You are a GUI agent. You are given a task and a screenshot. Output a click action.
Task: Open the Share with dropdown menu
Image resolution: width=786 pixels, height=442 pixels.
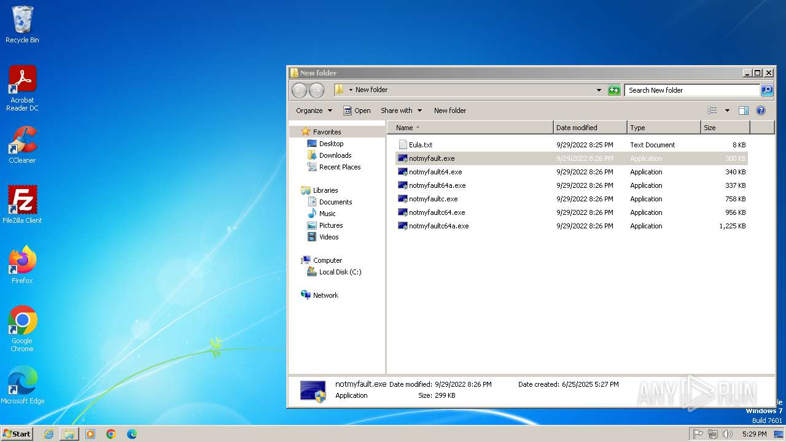pos(401,110)
